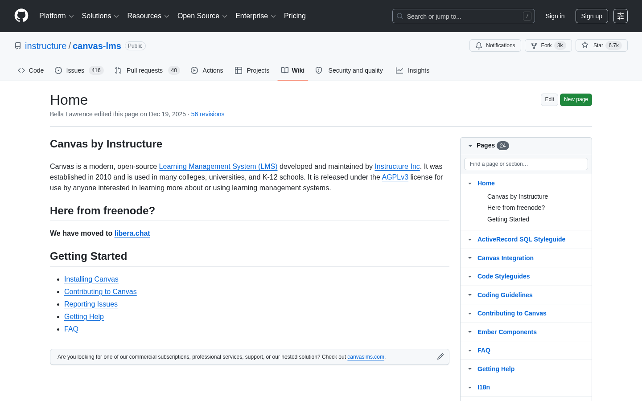The image size is (642, 401).
Task: Expand I18n sidebar sections
Action: pyautogui.click(x=470, y=387)
